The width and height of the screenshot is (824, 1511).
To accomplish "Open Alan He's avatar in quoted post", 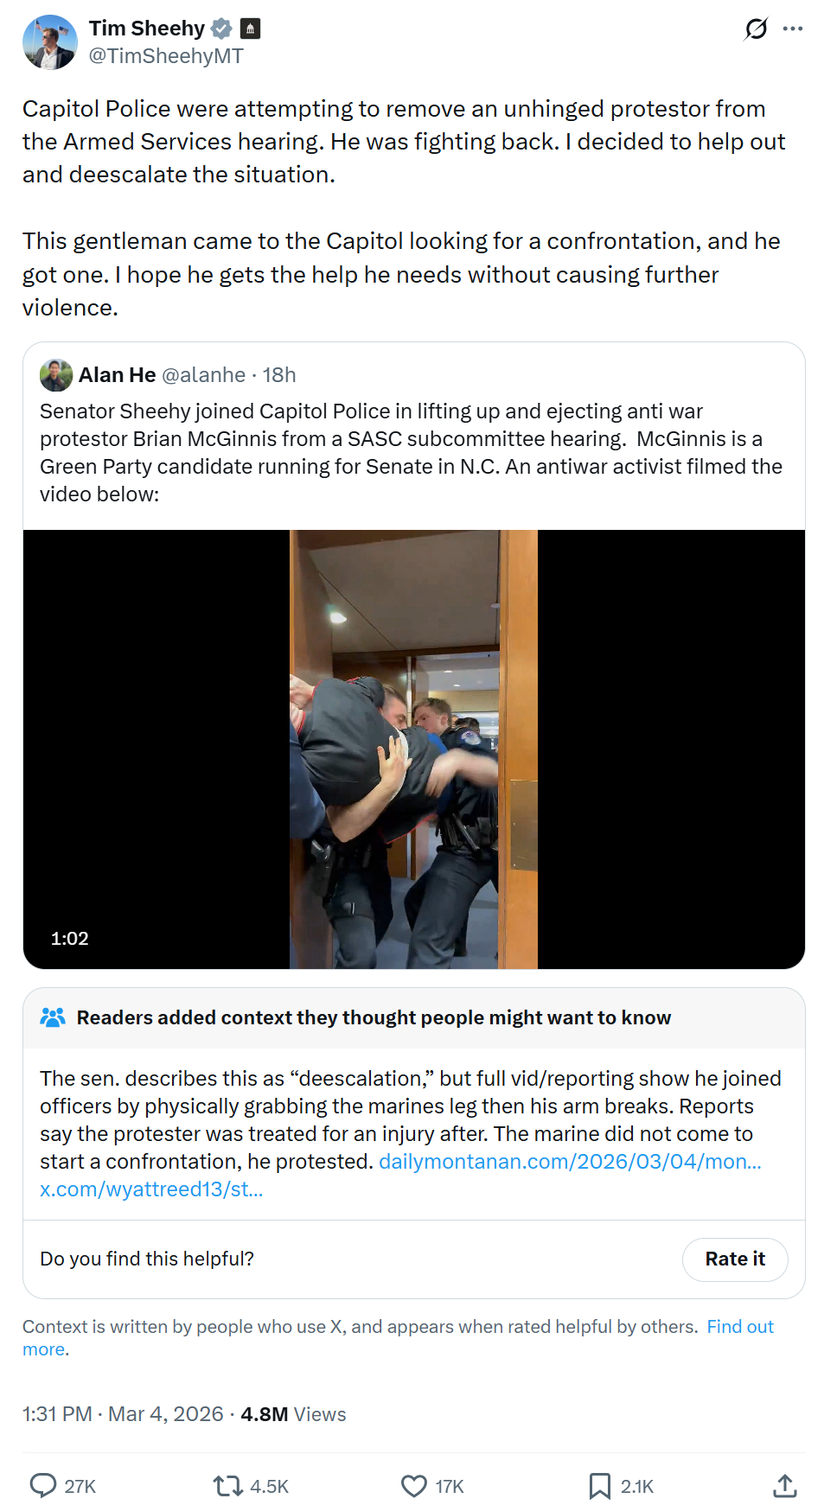I will 56,375.
